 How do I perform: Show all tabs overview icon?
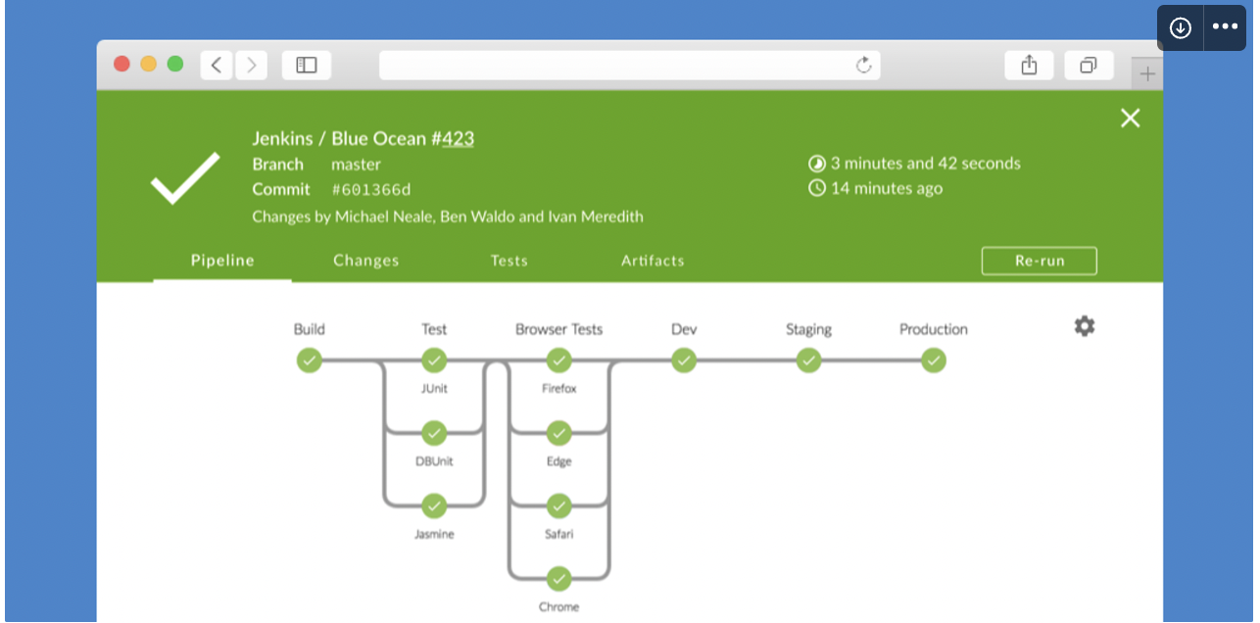point(1089,66)
